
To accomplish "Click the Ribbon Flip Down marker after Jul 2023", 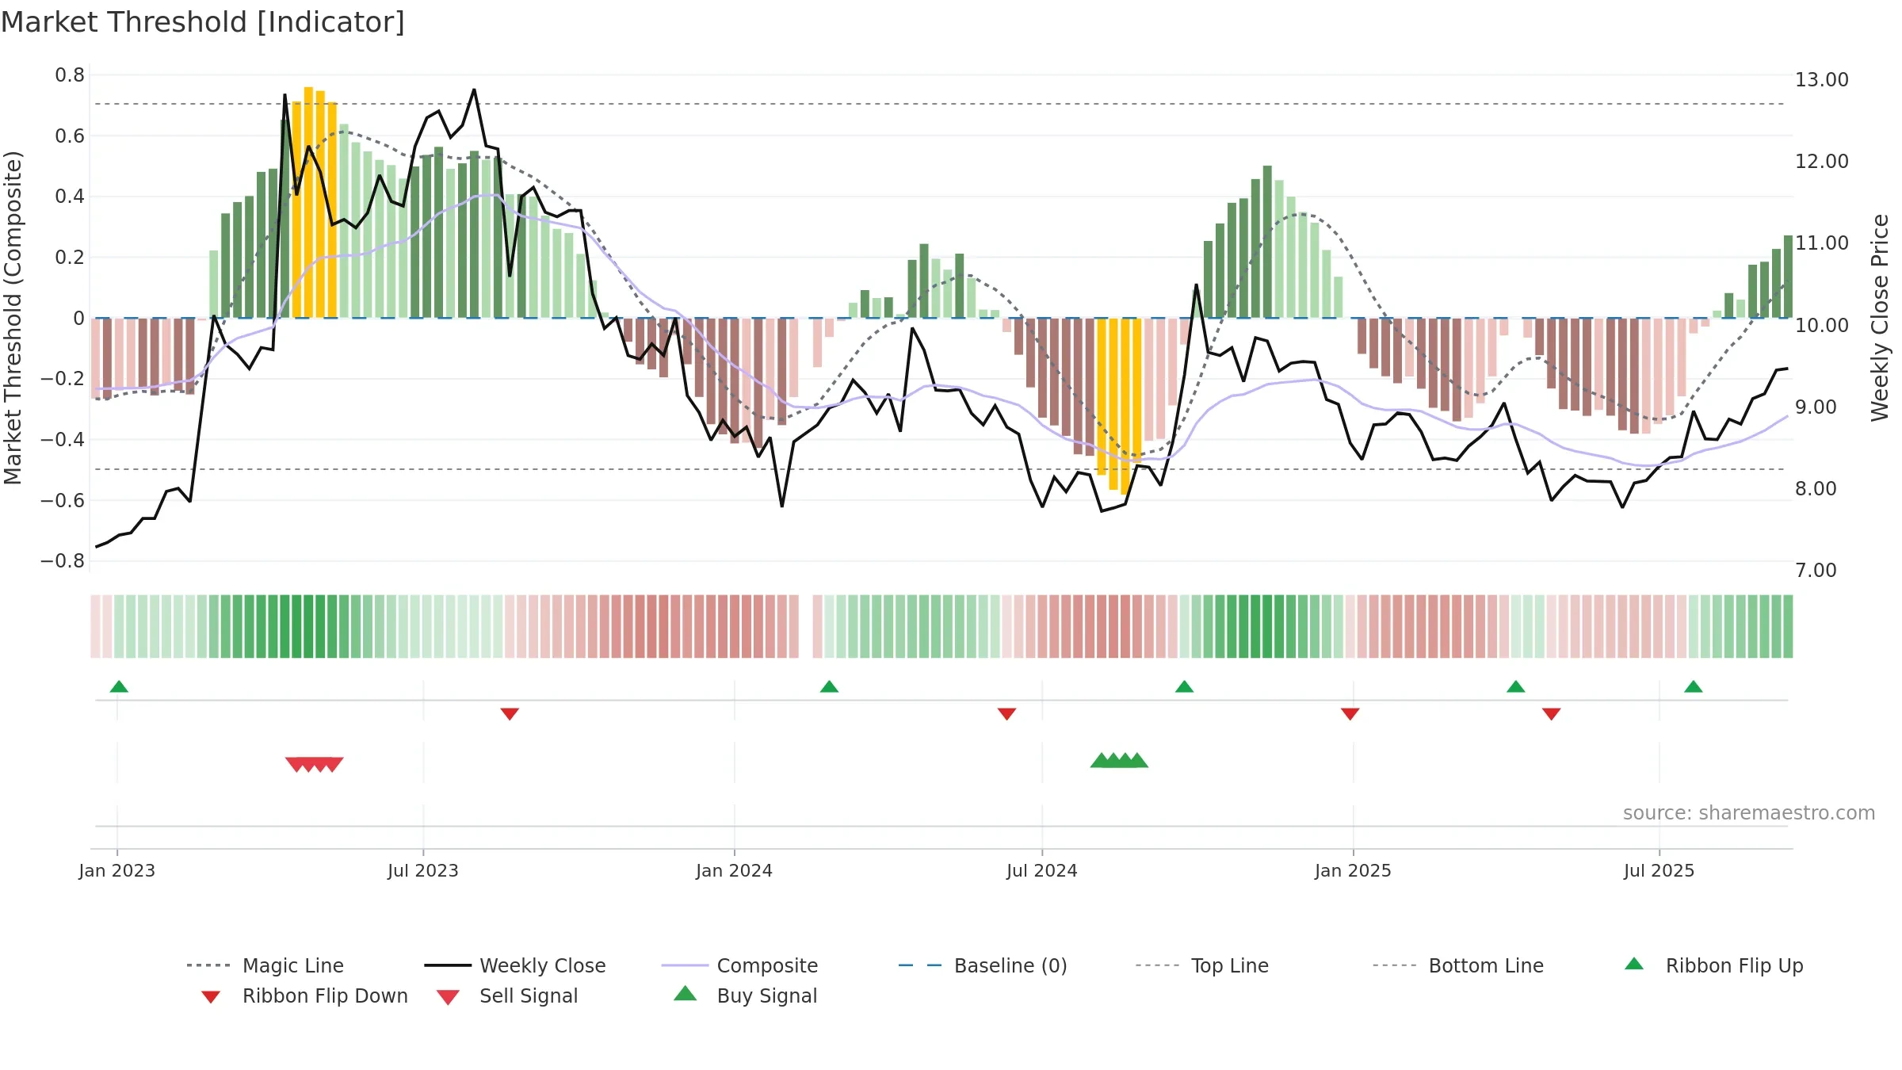I will (x=510, y=714).
